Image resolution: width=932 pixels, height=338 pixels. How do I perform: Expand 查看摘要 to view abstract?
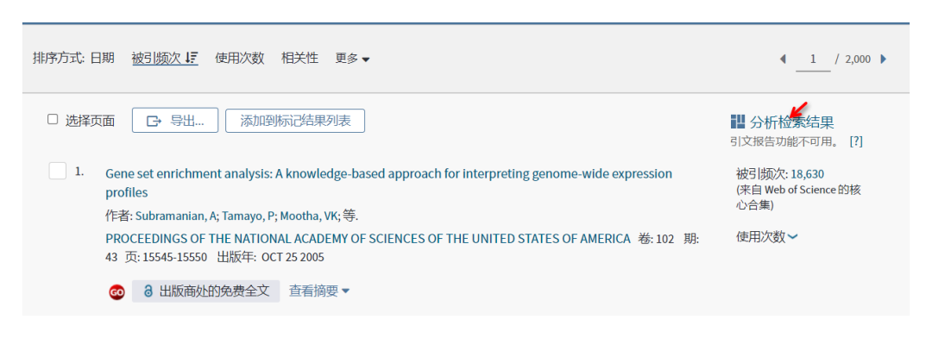tap(319, 291)
